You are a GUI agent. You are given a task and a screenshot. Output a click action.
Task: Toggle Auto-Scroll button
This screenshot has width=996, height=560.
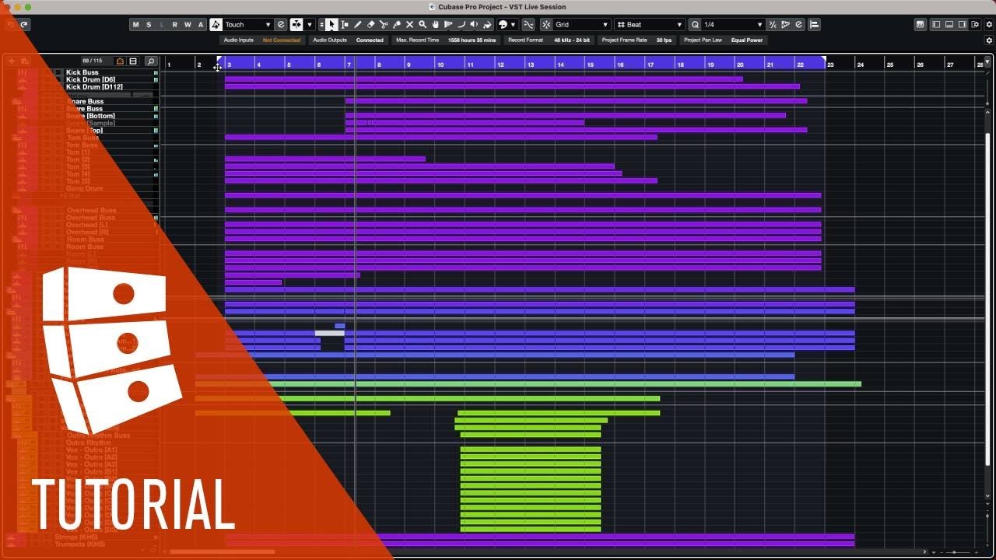296,25
